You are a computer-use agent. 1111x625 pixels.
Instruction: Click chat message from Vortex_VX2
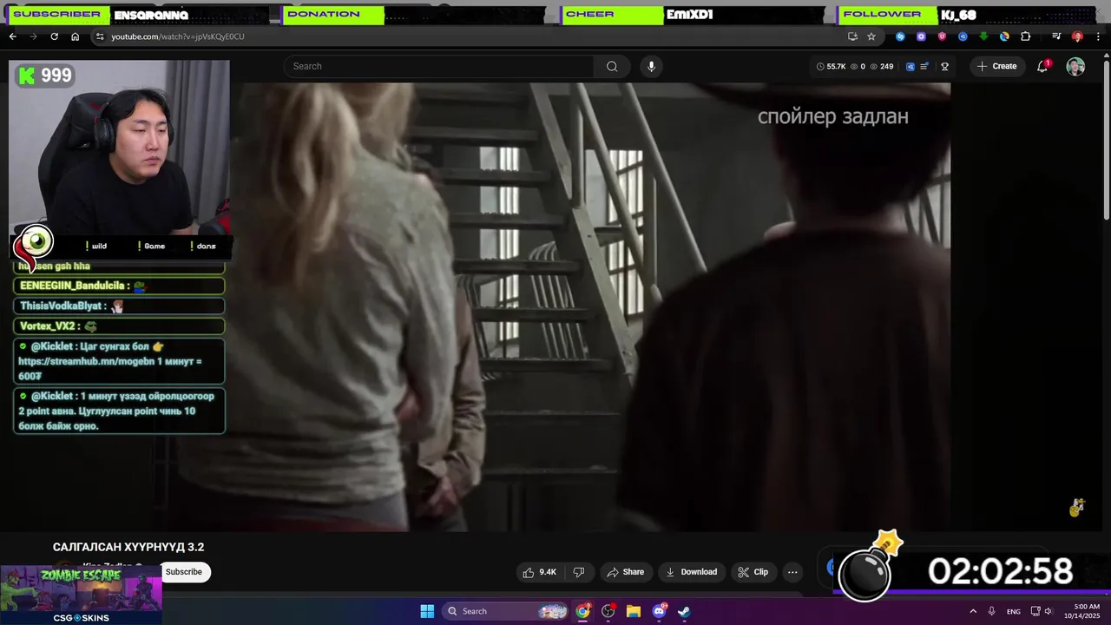coord(119,326)
